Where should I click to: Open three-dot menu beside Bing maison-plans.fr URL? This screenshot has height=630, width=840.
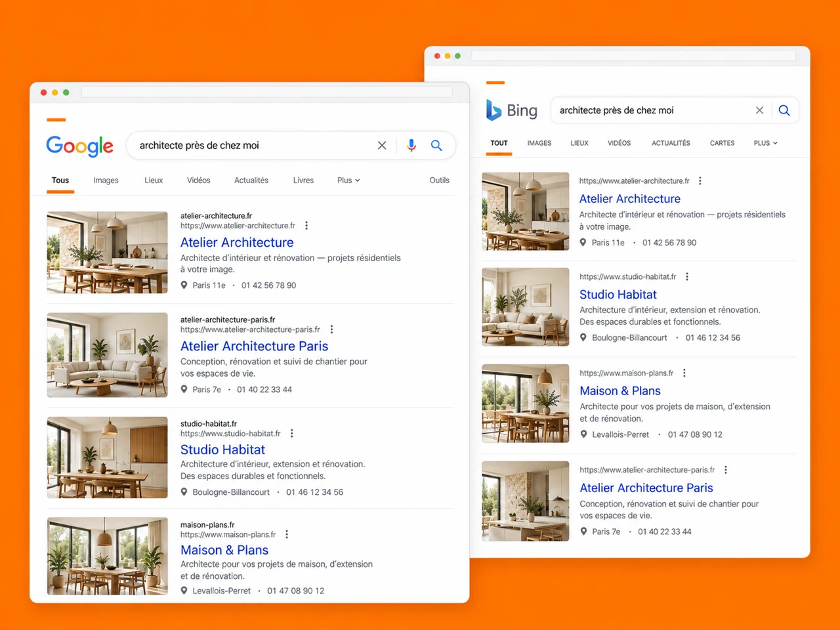pos(684,373)
